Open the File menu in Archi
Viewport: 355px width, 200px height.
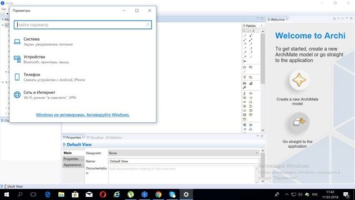[x=4, y=9]
